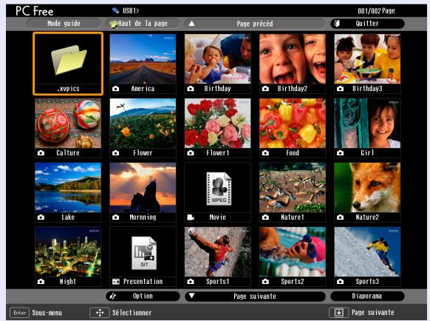Click the SIT file icon for Presentation

144,253
